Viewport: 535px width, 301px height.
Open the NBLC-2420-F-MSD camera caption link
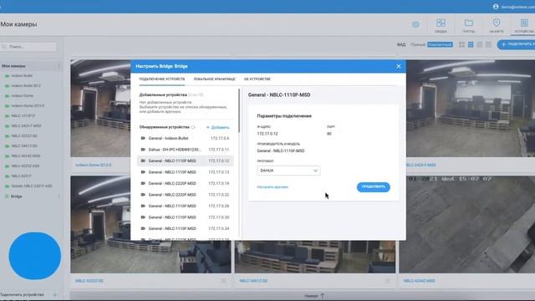coord(420,165)
